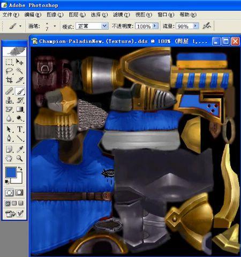Reset to default black and white colors
This screenshot has width=241, height=257.
[x=7, y=182]
